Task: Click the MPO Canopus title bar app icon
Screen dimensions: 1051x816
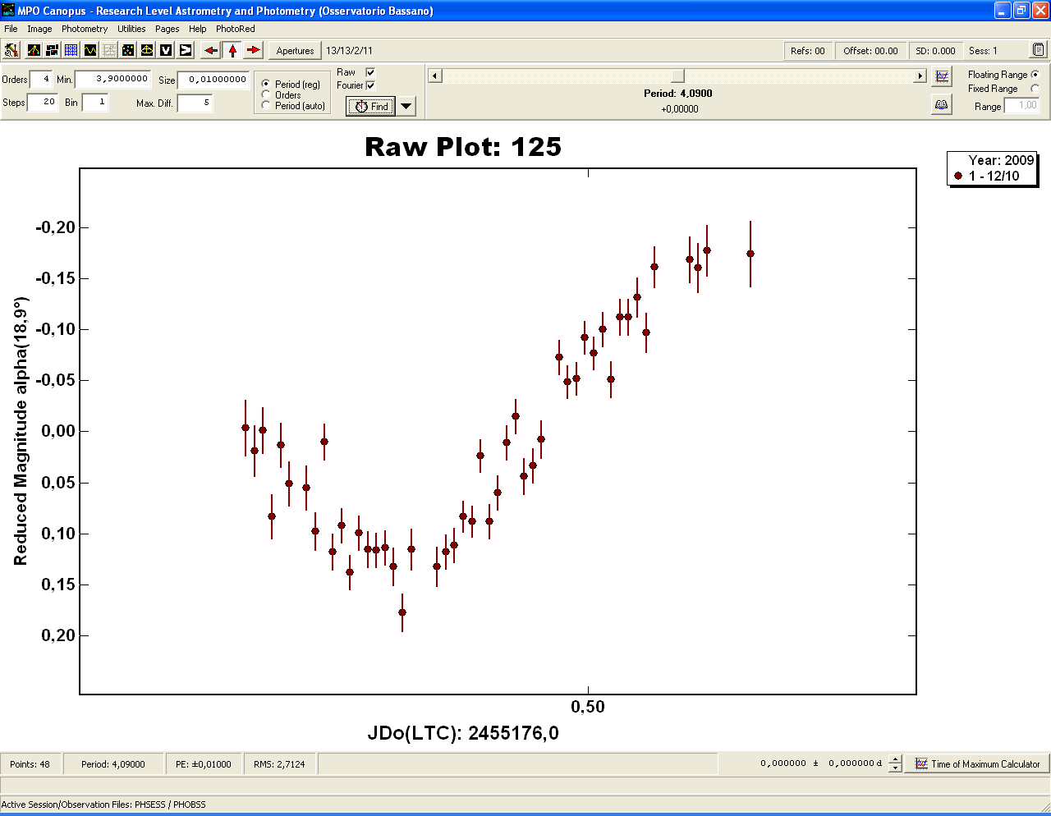Action: coord(8,11)
